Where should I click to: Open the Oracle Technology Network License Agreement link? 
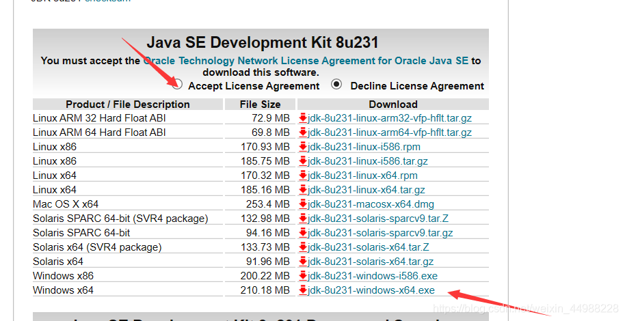tap(306, 61)
